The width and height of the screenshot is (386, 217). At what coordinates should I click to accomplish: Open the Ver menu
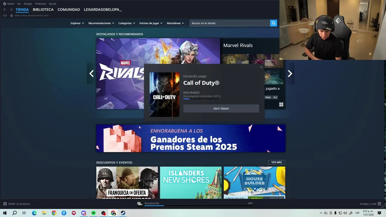[19, 4]
